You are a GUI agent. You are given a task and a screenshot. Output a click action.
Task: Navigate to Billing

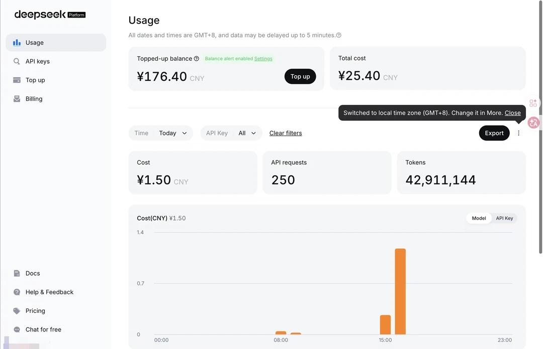tap(56, 99)
